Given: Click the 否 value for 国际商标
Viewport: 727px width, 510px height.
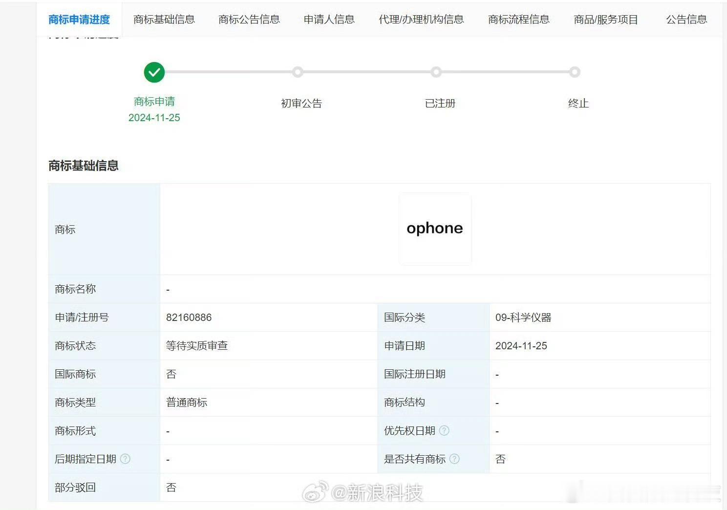Looking at the screenshot, I should coord(171,374).
